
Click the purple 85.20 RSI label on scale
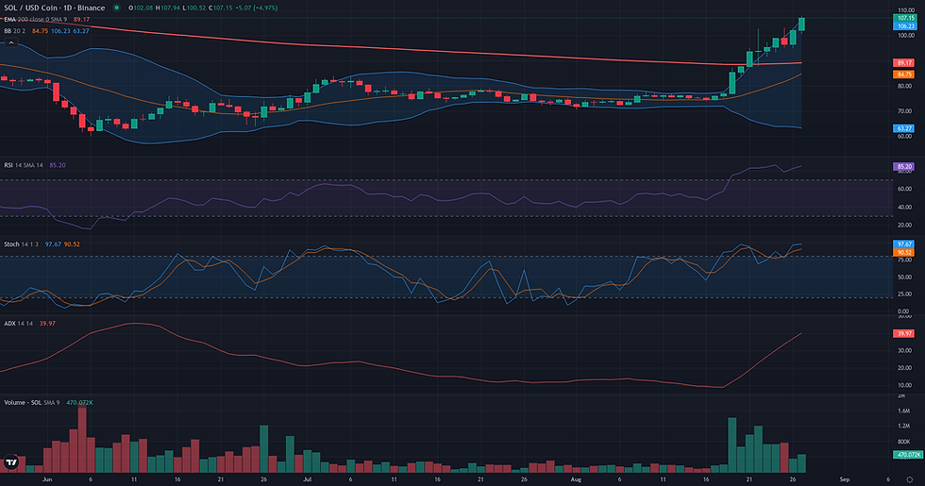(904, 166)
